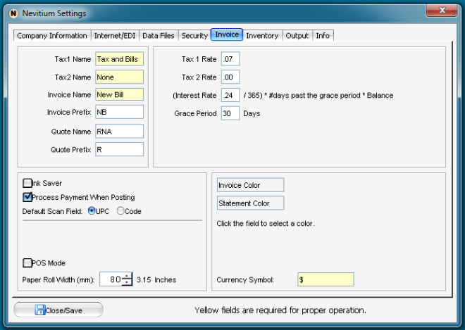Open the Company Information tab
The image size is (465, 330).
coord(52,36)
